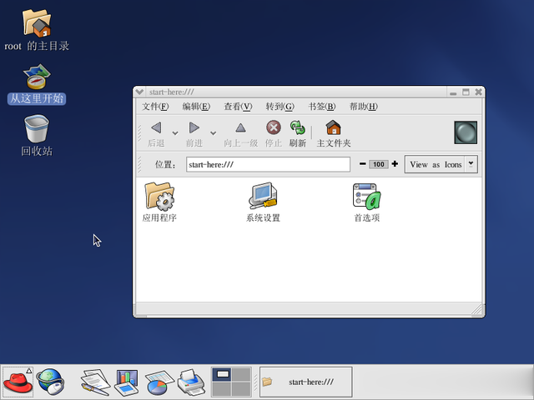
Task: Click the Stop (停止) icon
Action: coord(274,127)
